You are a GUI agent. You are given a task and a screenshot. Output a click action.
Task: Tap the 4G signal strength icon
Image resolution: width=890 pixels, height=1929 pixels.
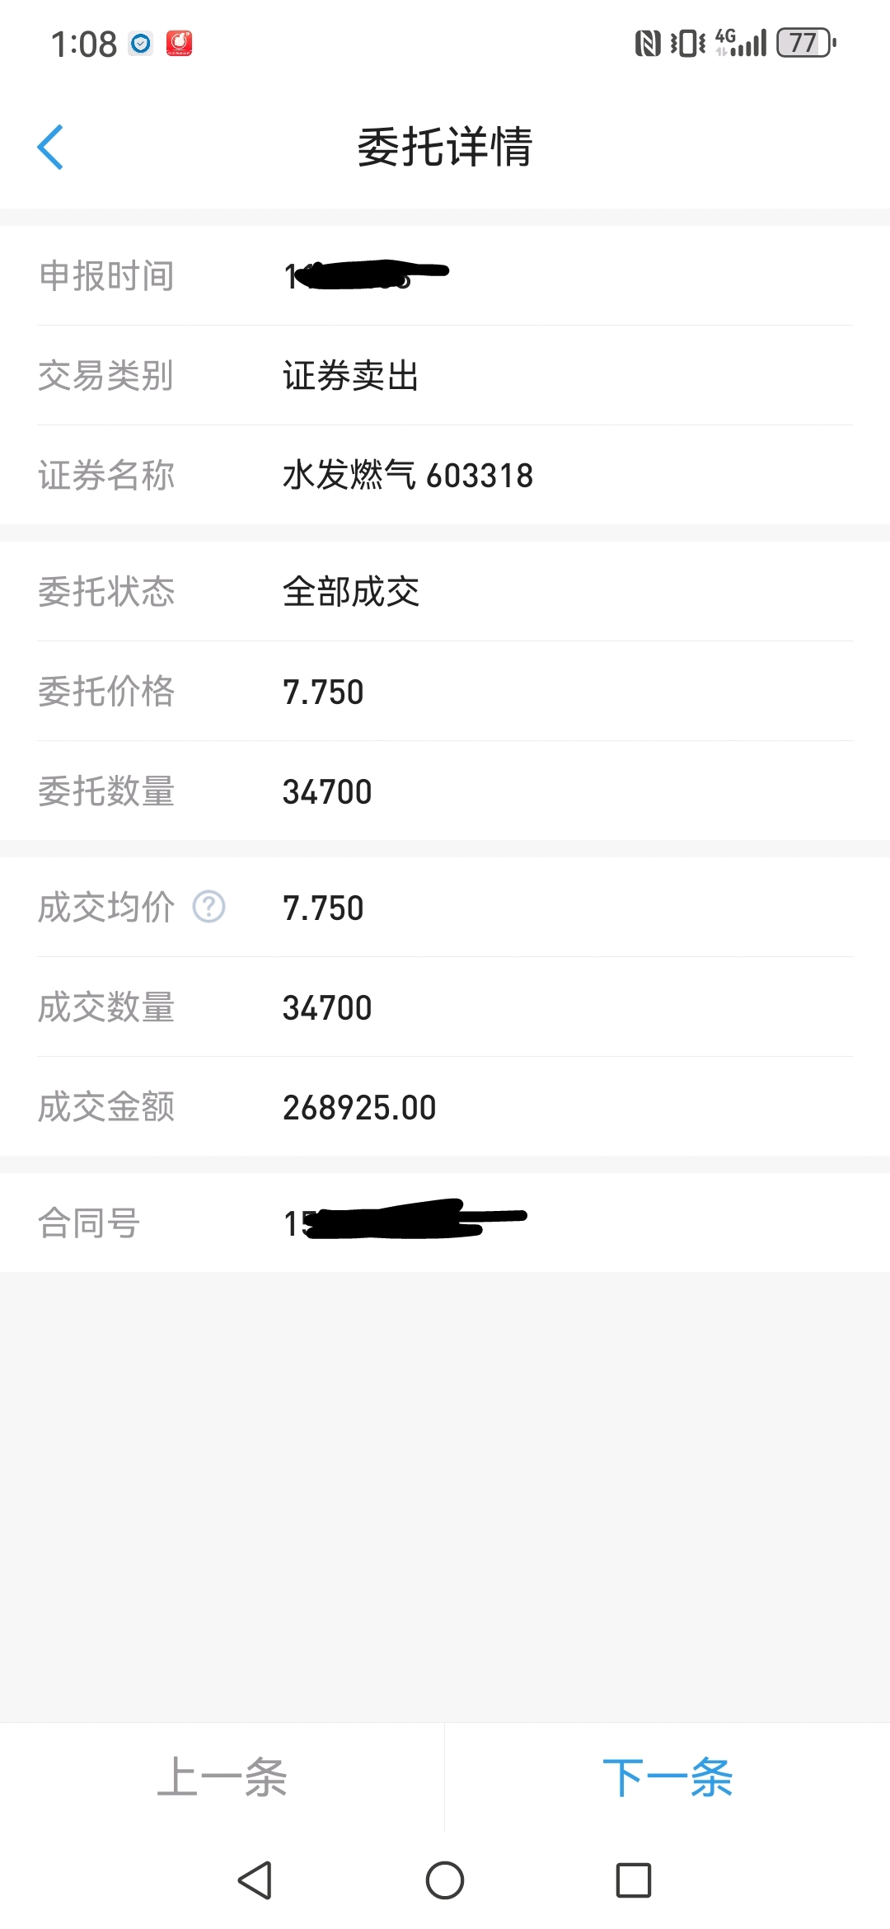[741, 43]
